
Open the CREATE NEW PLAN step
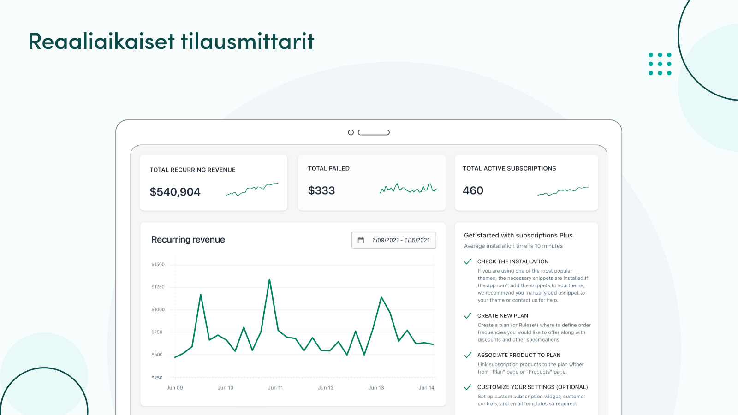tap(503, 316)
